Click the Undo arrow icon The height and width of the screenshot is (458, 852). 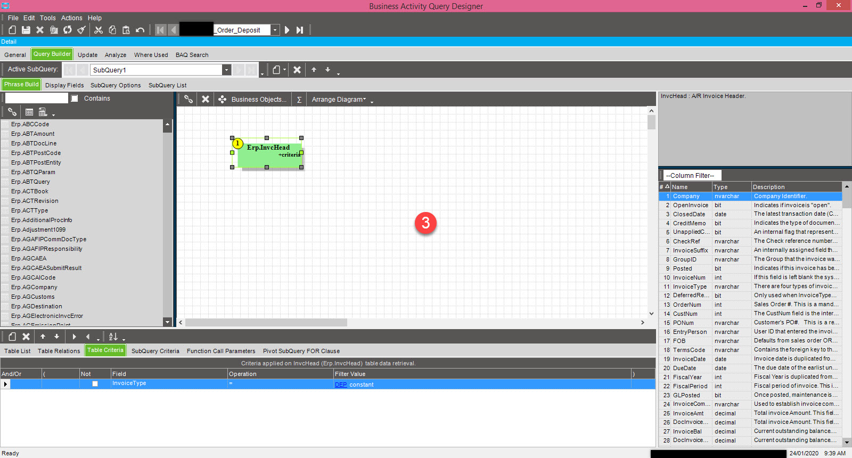(x=140, y=30)
